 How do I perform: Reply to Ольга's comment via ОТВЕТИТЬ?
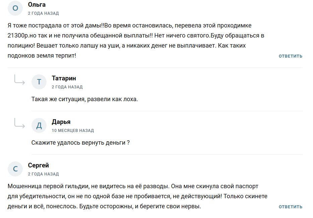tap(291, 56)
